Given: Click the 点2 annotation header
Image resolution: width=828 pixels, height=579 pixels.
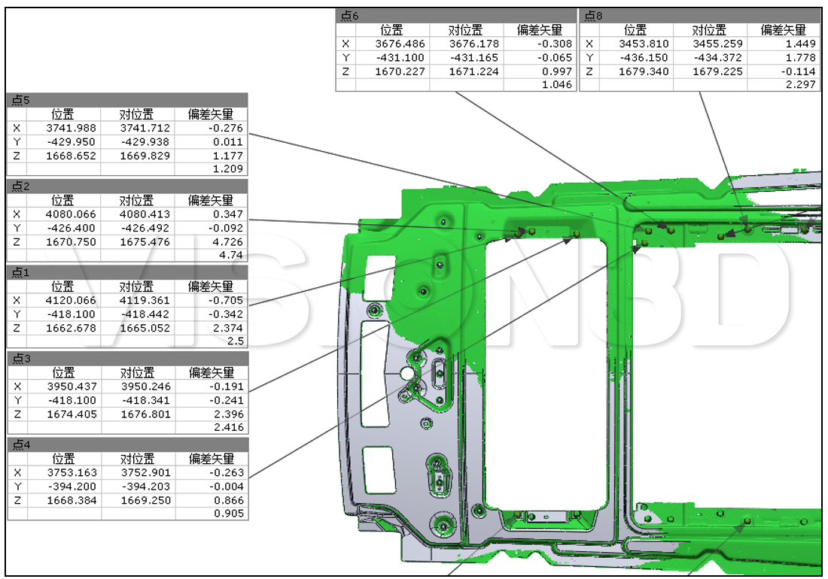Looking at the screenshot, I should (127, 186).
